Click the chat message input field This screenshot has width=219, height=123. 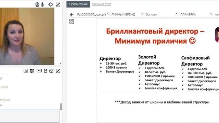pos(30,116)
